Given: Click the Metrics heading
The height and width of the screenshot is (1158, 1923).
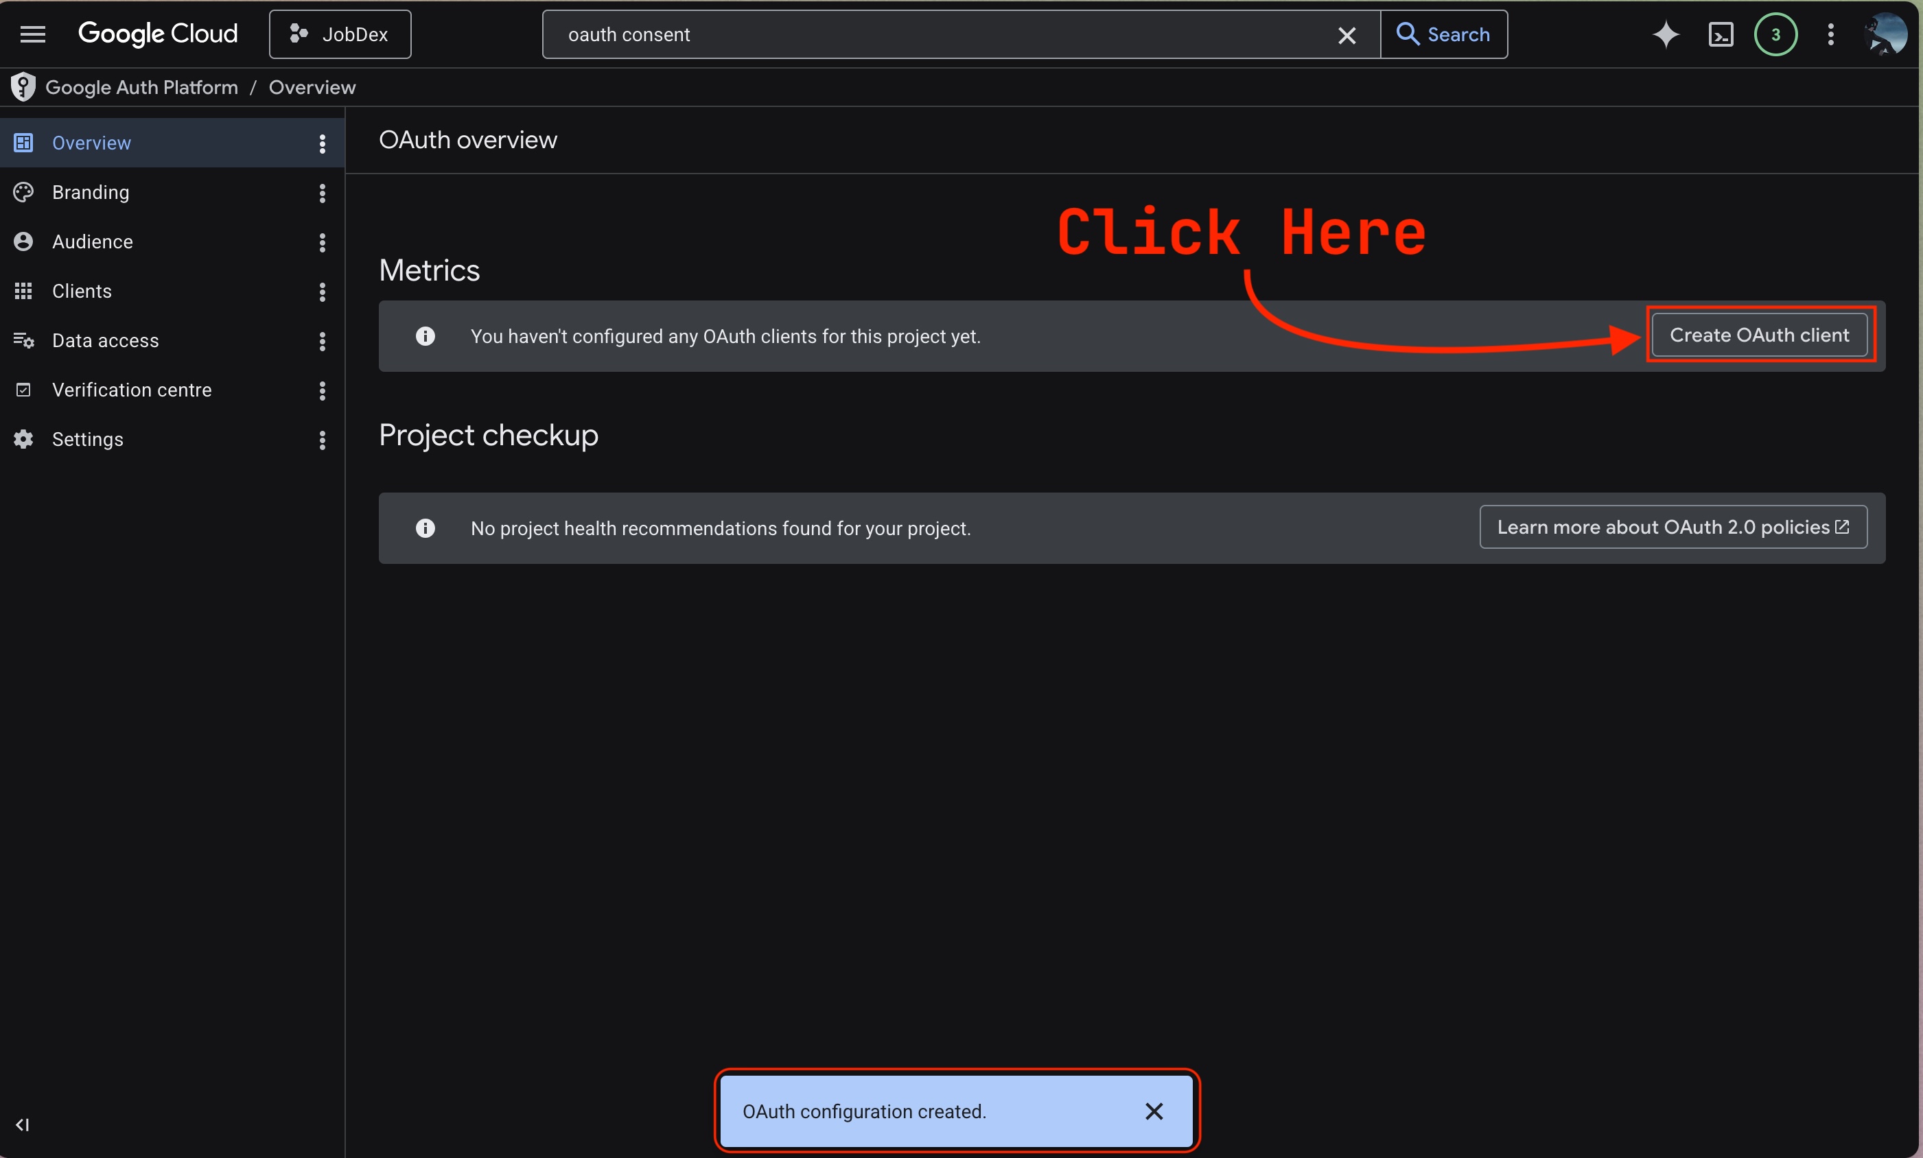Looking at the screenshot, I should 429,270.
